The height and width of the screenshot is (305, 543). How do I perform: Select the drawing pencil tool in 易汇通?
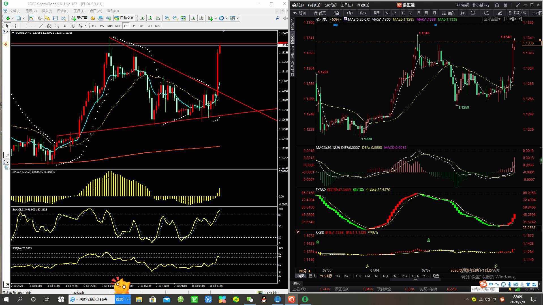point(499,13)
